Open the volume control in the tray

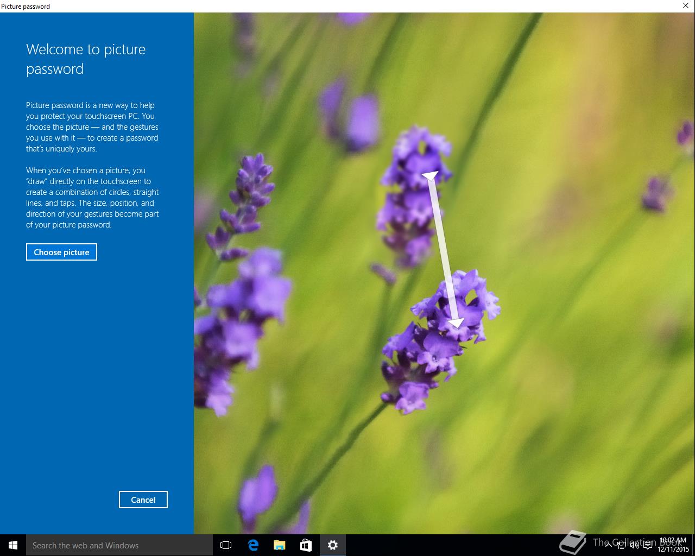[x=635, y=545]
